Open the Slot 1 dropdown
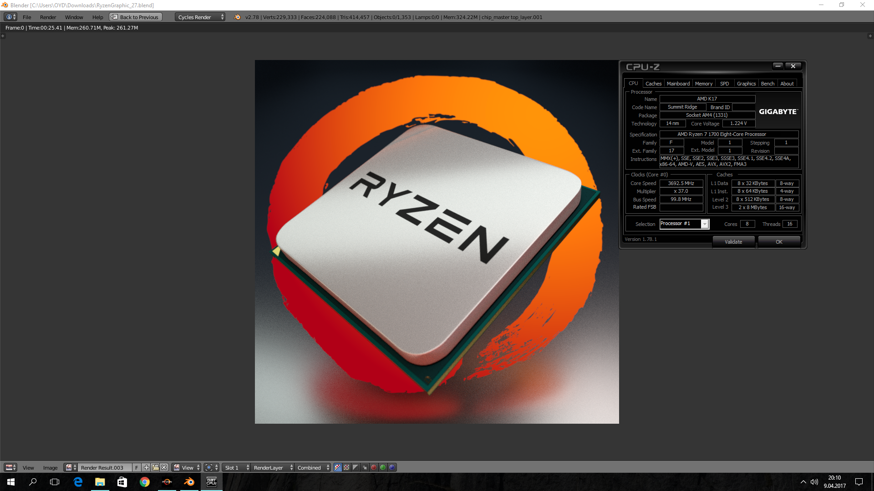The image size is (874, 491). [237, 467]
